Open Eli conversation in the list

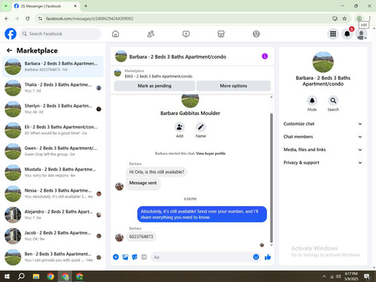tap(53, 130)
